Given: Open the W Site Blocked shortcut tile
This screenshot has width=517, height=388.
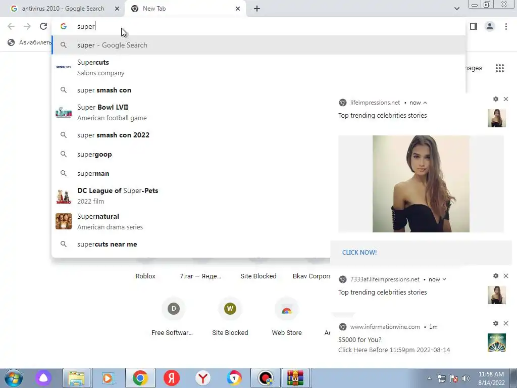Looking at the screenshot, I should point(230,316).
